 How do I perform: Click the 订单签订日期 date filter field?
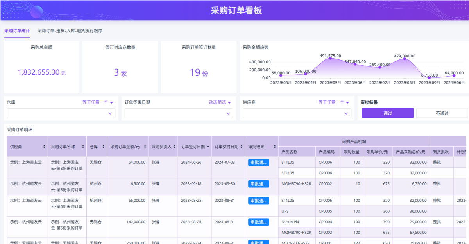click(179, 113)
